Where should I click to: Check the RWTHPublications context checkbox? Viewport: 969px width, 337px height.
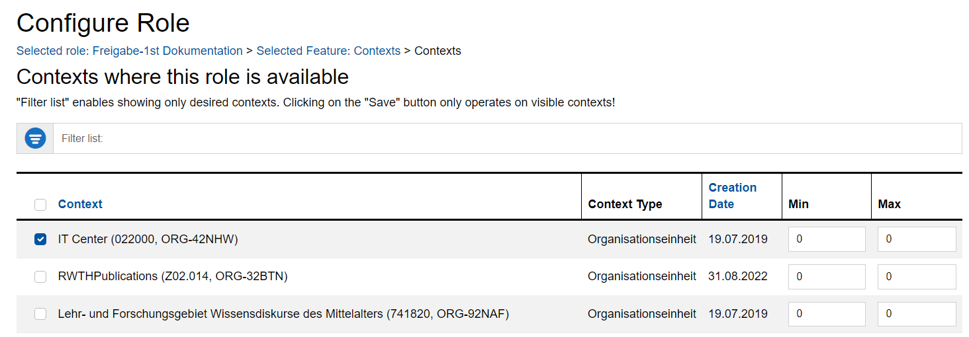(x=40, y=277)
